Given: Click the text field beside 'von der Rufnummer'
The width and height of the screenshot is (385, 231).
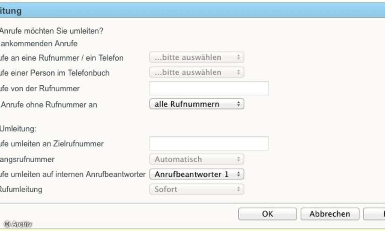Looking at the screenshot, I should pyautogui.click(x=209, y=88).
